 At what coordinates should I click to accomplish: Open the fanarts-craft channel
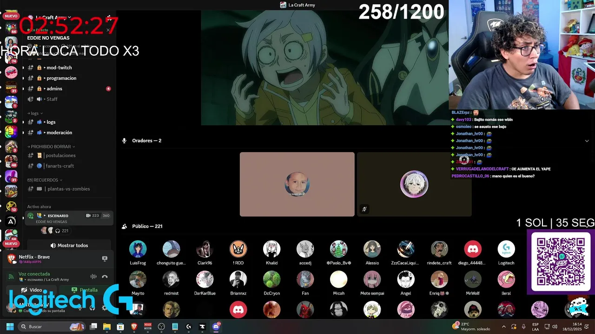click(68, 166)
